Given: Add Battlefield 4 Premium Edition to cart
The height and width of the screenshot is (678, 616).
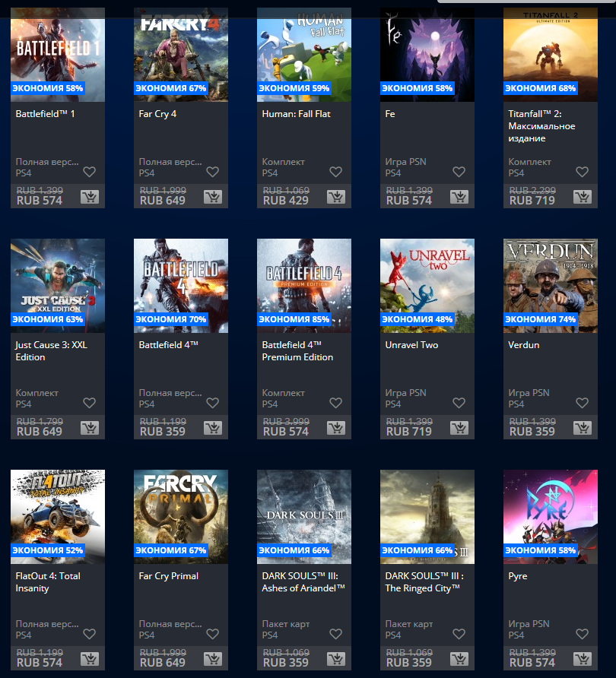Looking at the screenshot, I should click(336, 429).
